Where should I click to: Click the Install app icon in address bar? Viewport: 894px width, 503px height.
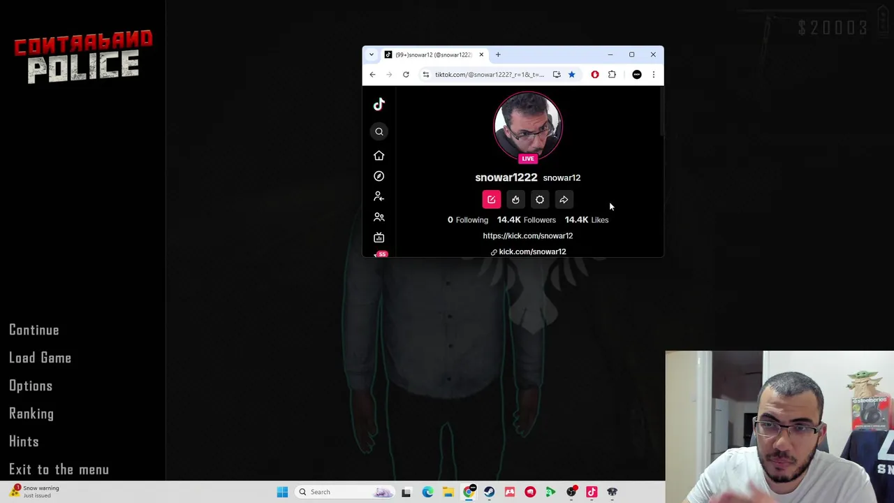(557, 74)
